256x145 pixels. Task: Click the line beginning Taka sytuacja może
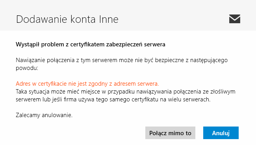tap(126, 92)
